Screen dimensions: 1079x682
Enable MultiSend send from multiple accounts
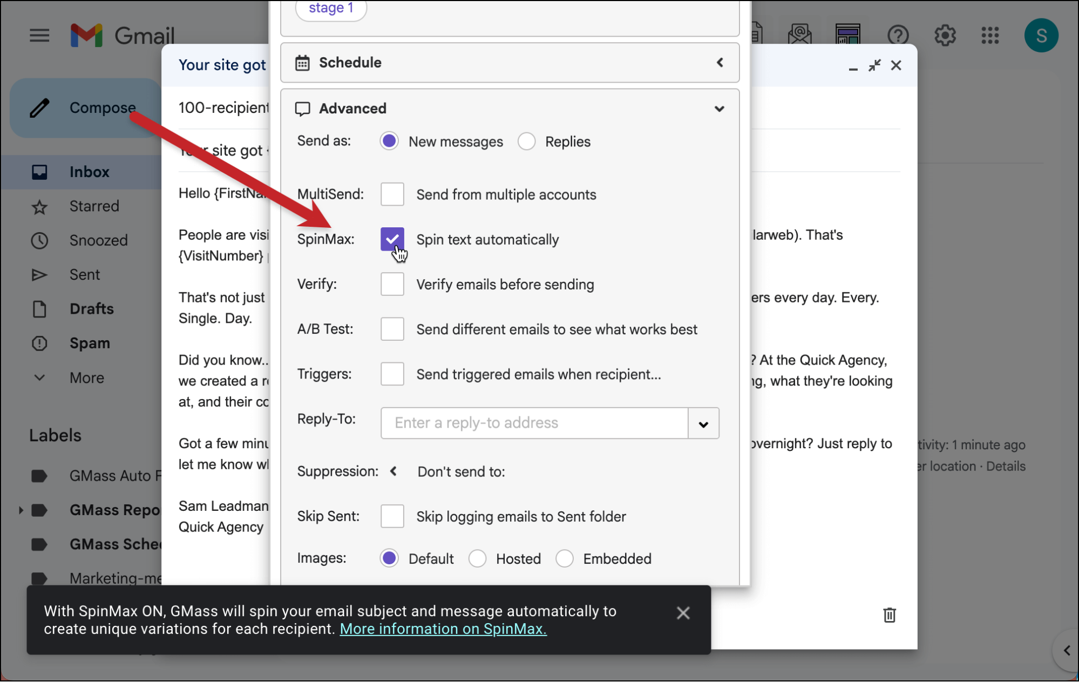pos(392,194)
